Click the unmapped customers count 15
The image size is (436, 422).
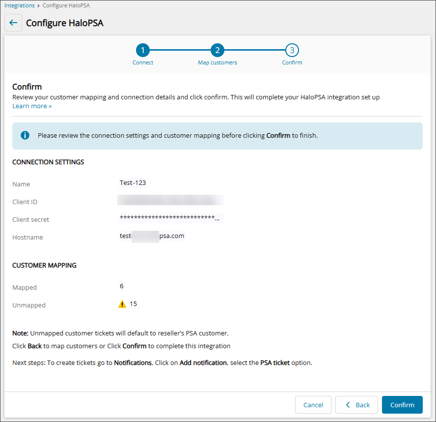click(133, 304)
